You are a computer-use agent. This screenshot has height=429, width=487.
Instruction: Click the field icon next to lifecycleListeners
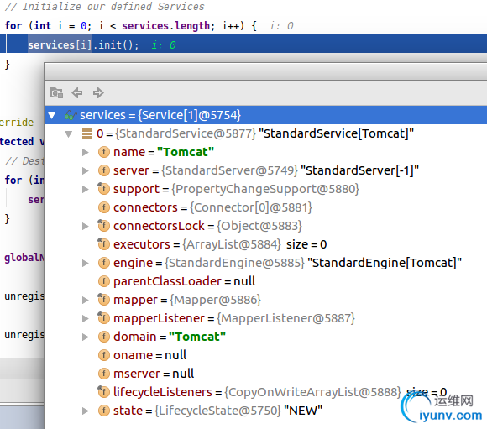click(104, 392)
